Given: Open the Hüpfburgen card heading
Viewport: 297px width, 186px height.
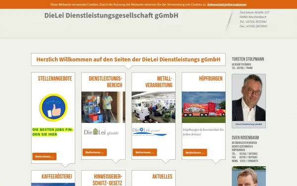Looking at the screenshot, I should click(211, 78).
